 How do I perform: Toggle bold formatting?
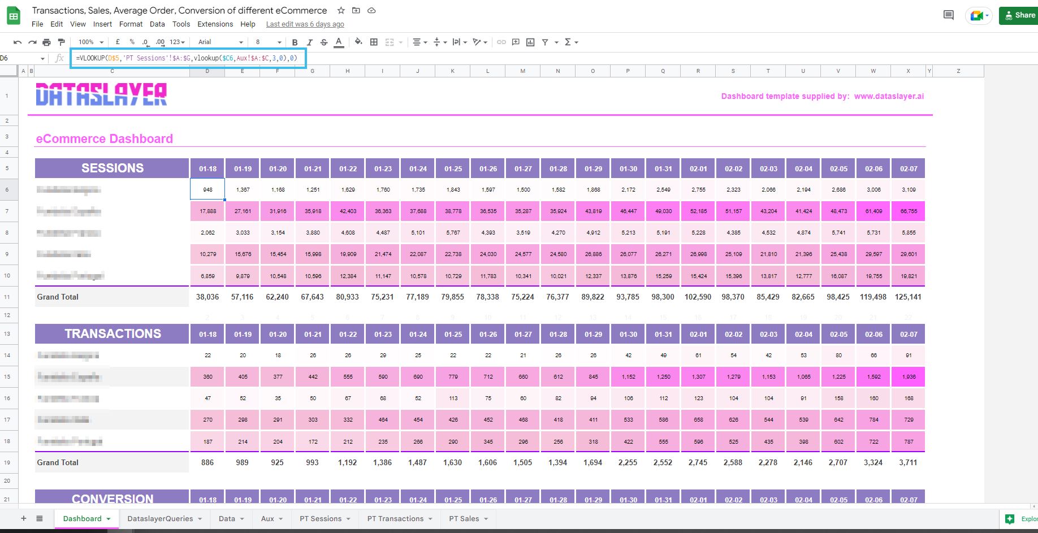pyautogui.click(x=295, y=42)
